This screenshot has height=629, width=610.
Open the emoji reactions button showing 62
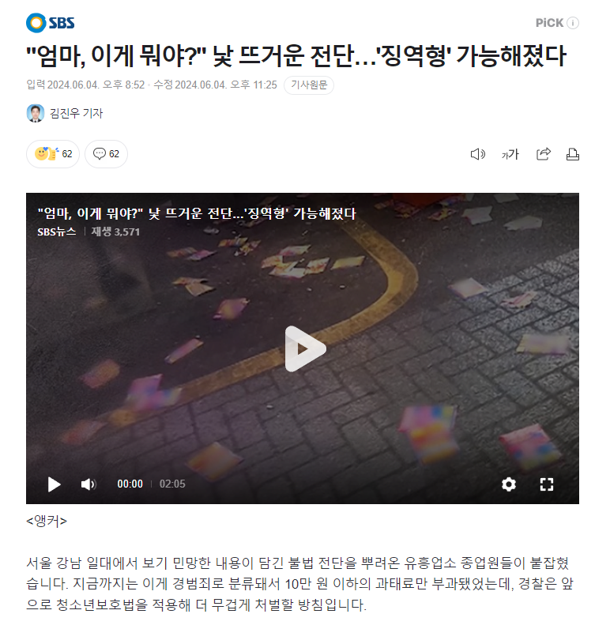tap(53, 153)
